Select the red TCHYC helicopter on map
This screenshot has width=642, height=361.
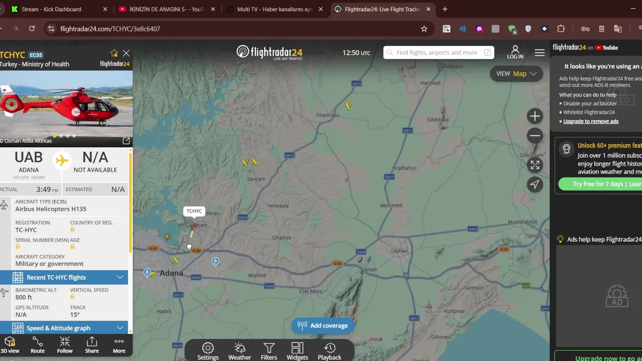click(x=194, y=227)
